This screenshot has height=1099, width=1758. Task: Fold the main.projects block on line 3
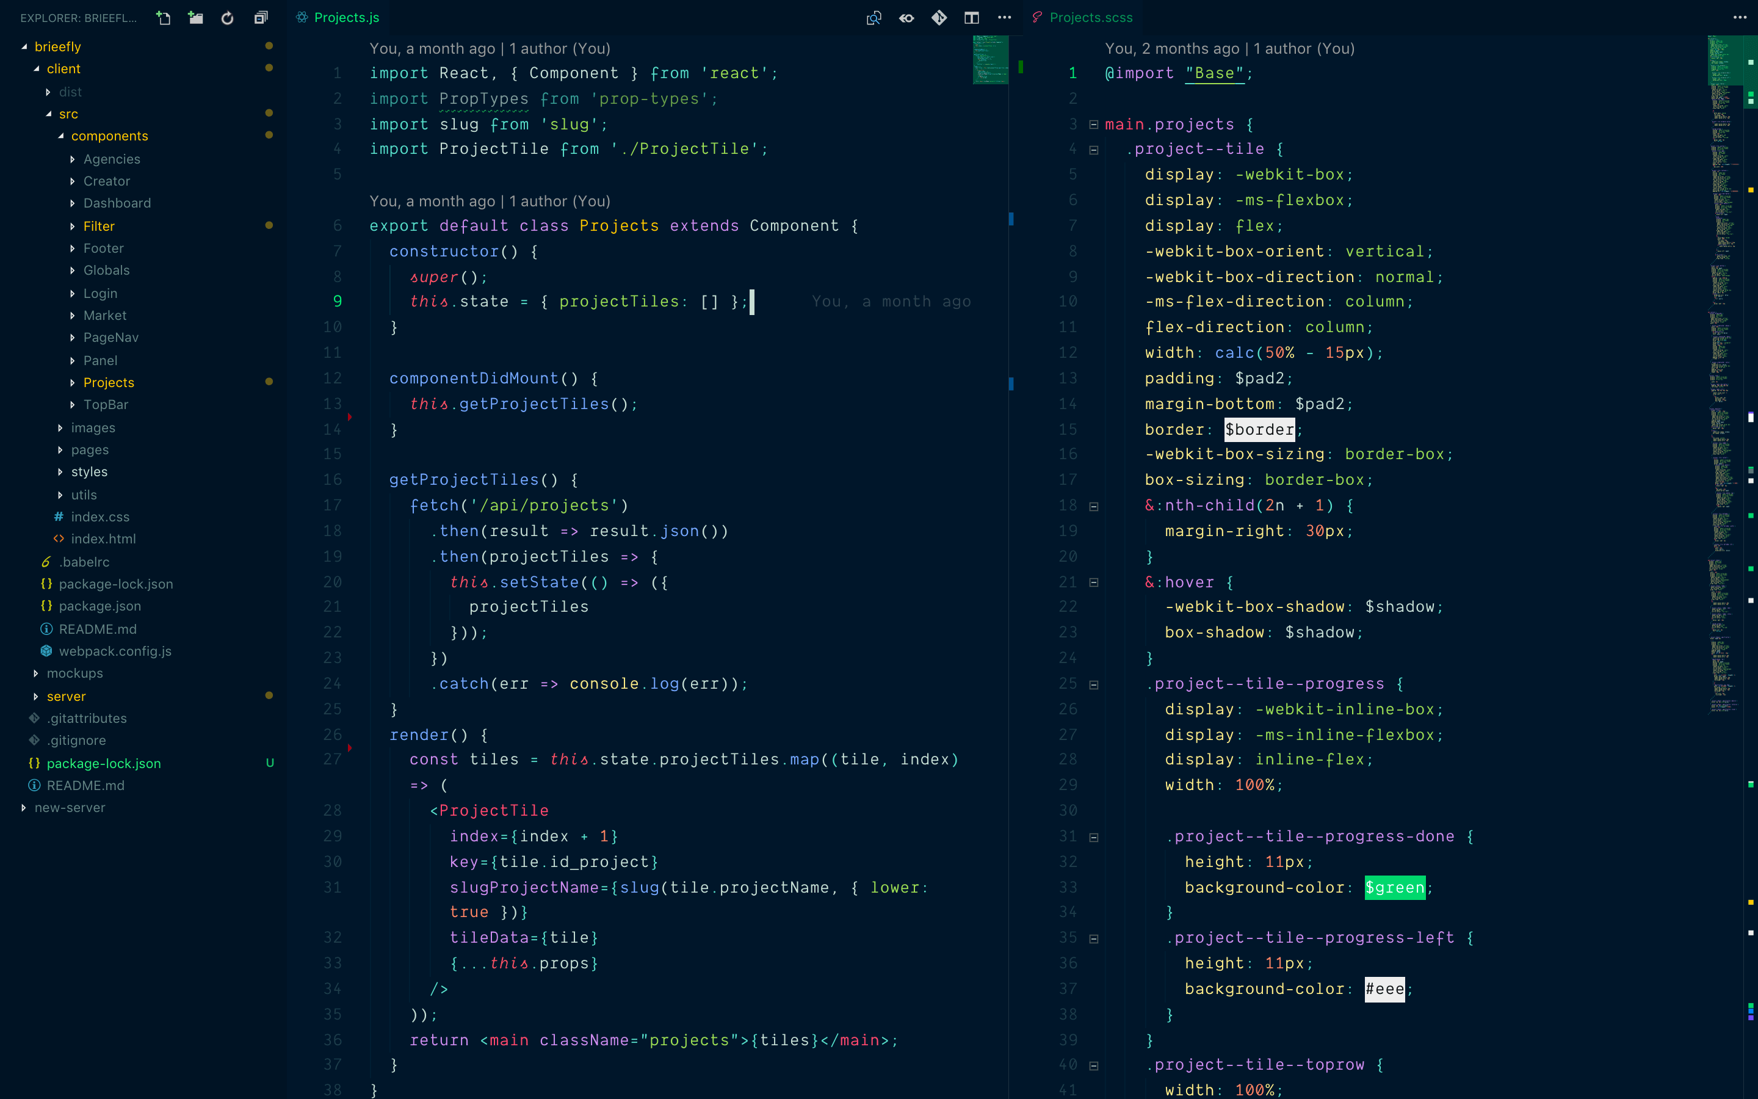coord(1093,125)
